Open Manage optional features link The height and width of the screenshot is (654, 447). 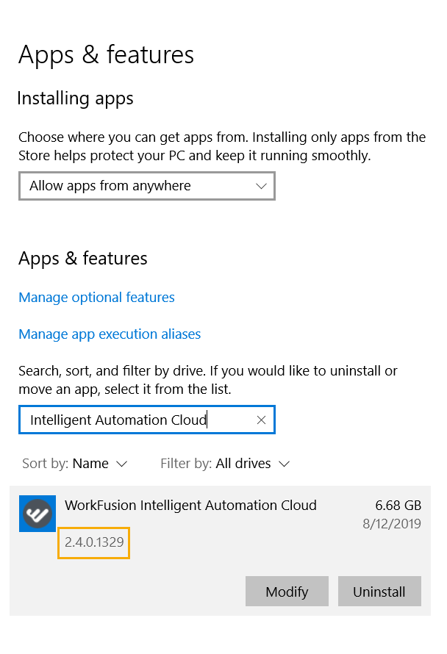(x=96, y=298)
